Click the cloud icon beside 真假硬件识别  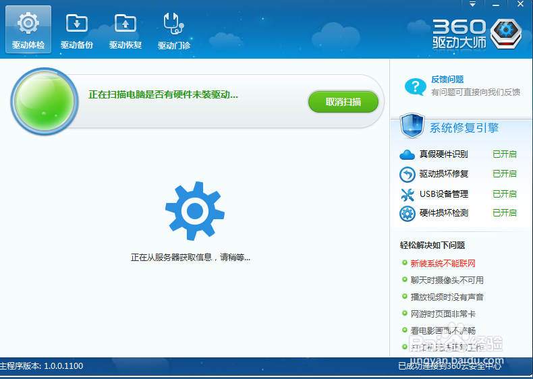(408, 155)
